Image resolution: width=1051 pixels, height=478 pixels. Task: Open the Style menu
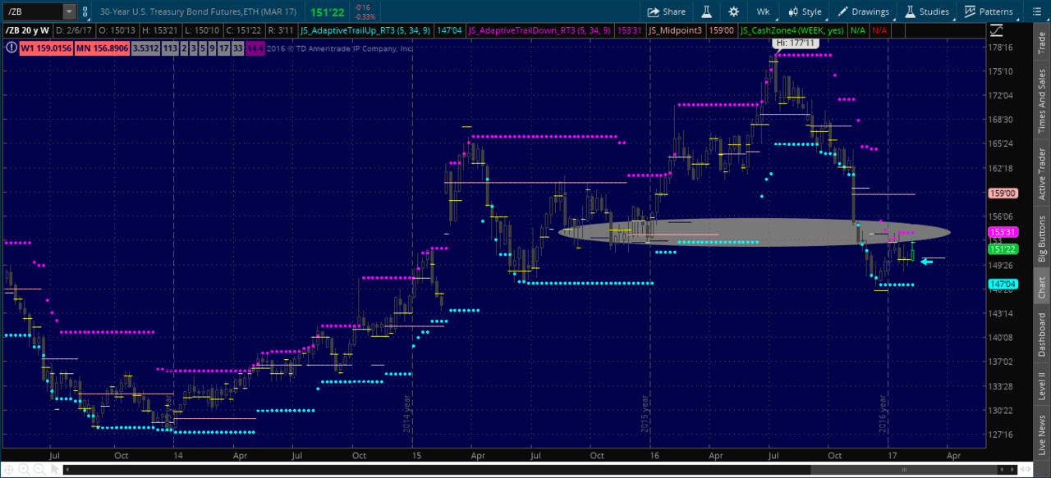pos(805,11)
